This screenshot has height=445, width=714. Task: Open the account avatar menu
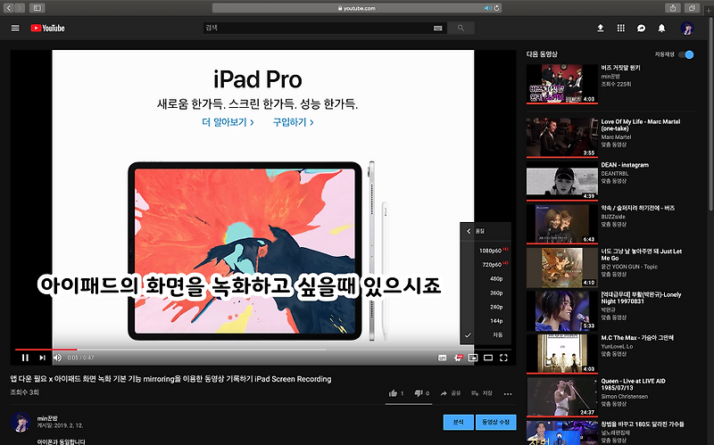687,29
